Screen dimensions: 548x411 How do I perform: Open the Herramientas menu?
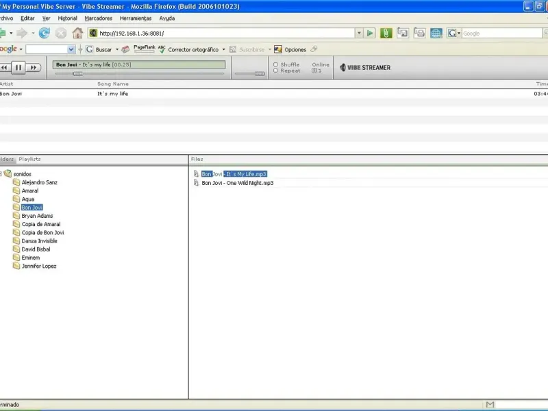tap(136, 18)
